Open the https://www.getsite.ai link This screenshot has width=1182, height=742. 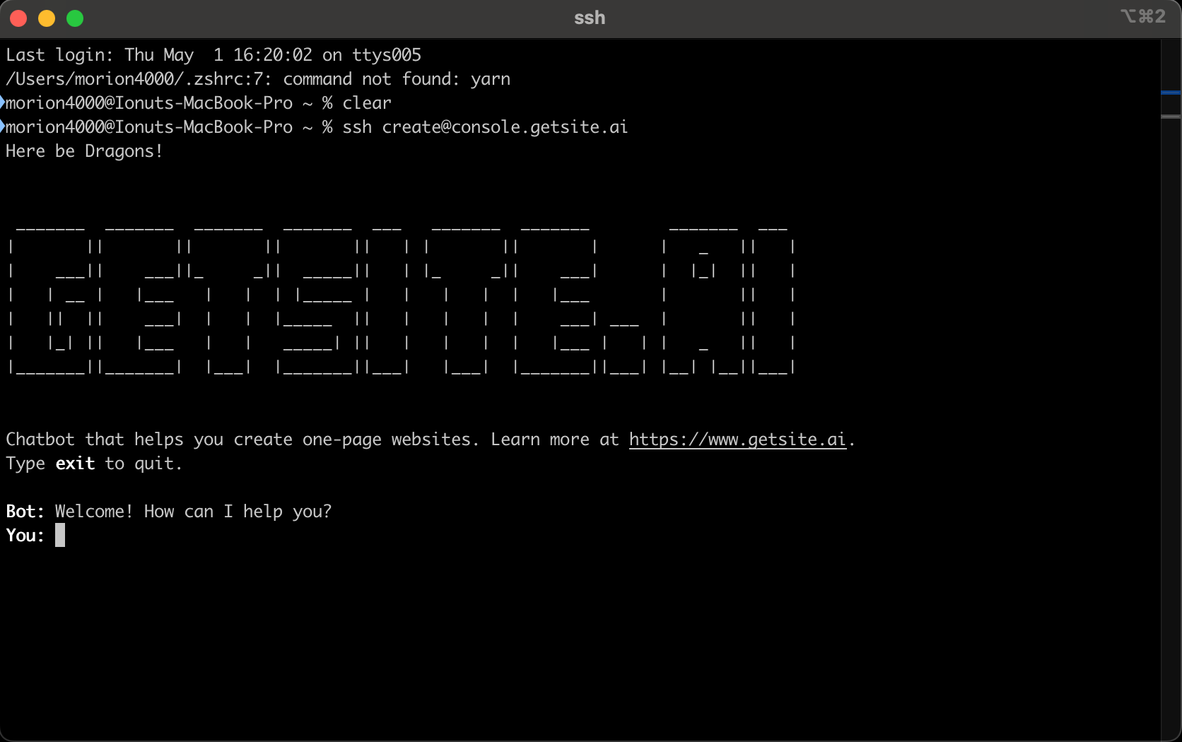click(x=737, y=440)
